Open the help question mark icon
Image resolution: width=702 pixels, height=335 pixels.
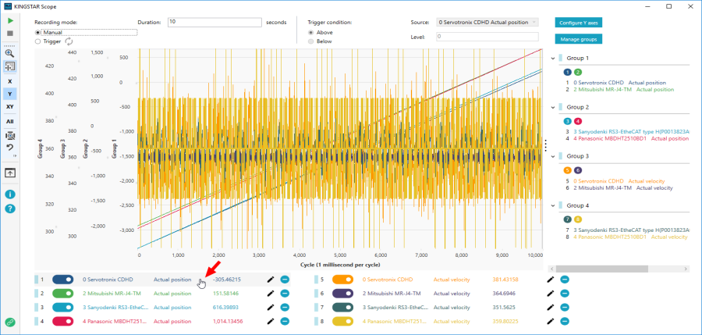pyautogui.click(x=9, y=208)
